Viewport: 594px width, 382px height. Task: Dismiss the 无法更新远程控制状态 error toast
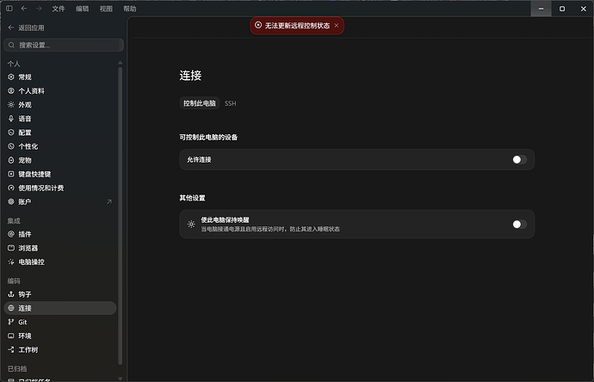tap(337, 25)
